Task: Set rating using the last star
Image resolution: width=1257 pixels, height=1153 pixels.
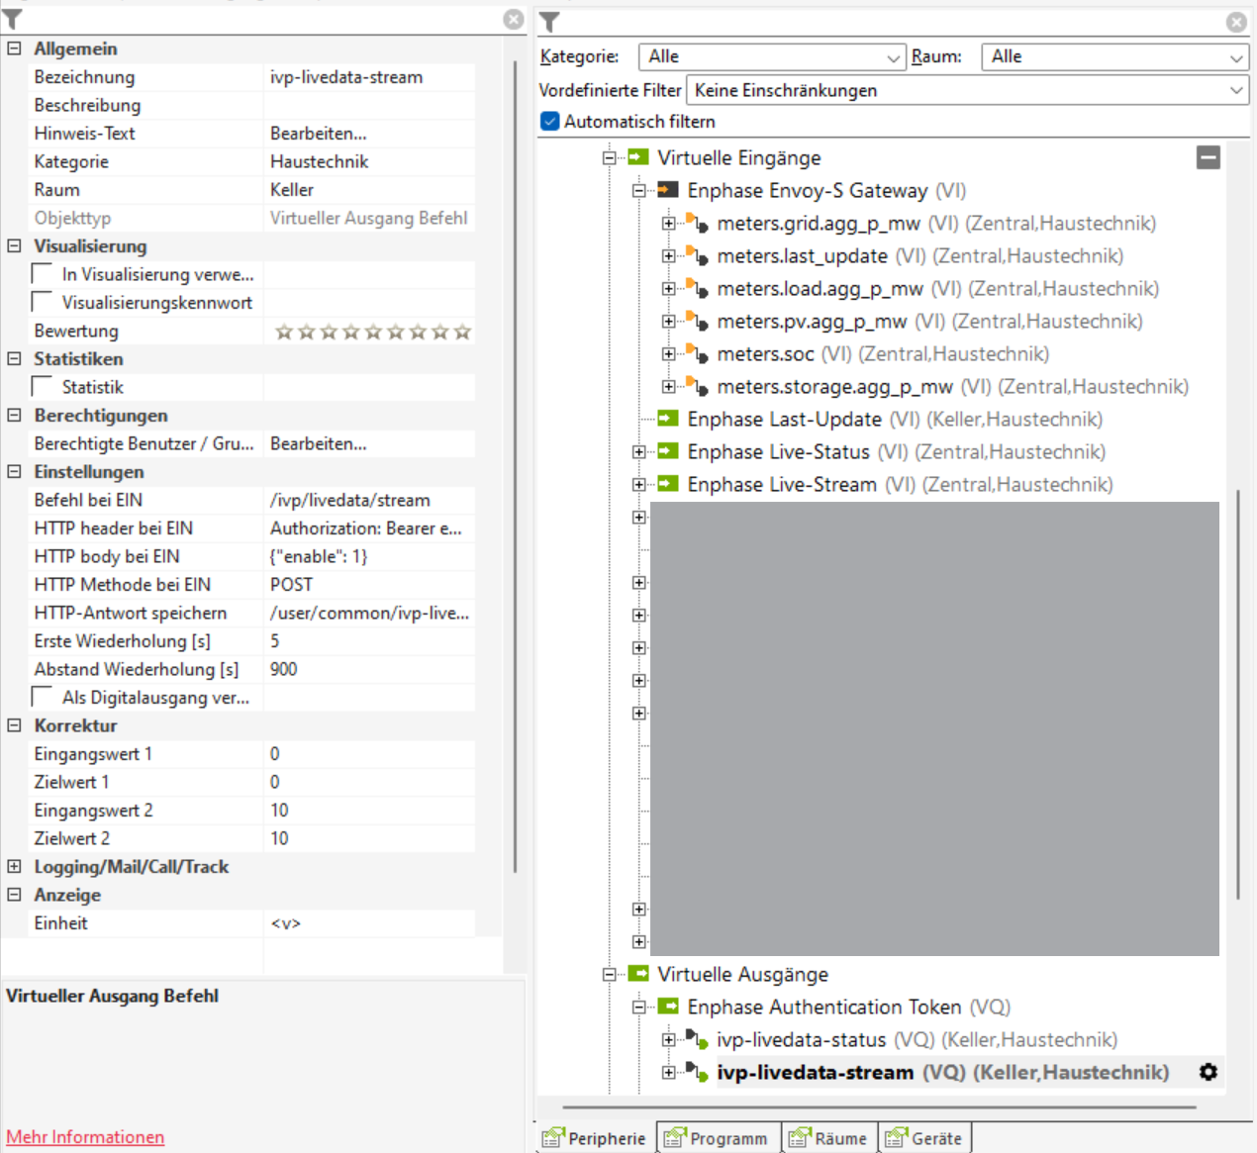Action: (462, 332)
